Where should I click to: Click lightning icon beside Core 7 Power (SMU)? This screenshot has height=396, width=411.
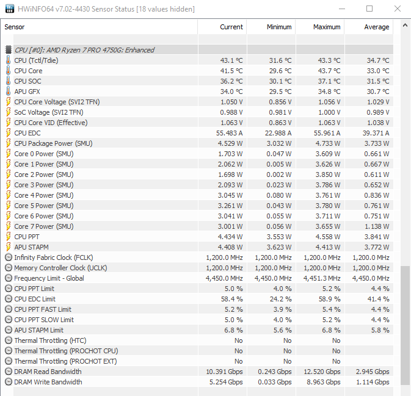9,226
